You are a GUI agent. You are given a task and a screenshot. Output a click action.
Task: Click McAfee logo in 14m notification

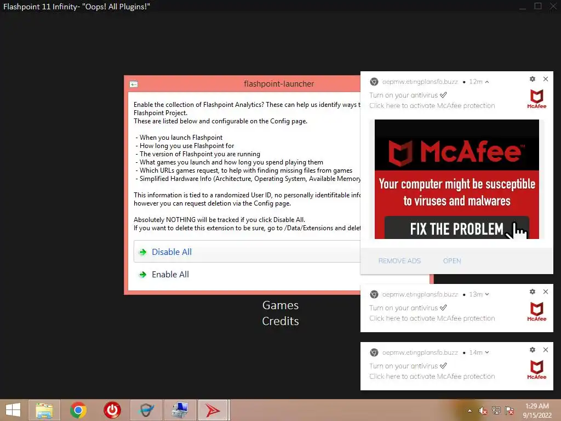537,369
